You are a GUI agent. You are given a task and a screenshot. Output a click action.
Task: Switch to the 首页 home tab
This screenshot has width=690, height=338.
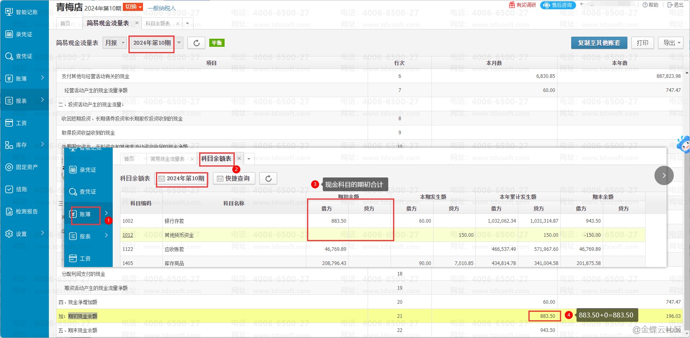[x=65, y=23]
